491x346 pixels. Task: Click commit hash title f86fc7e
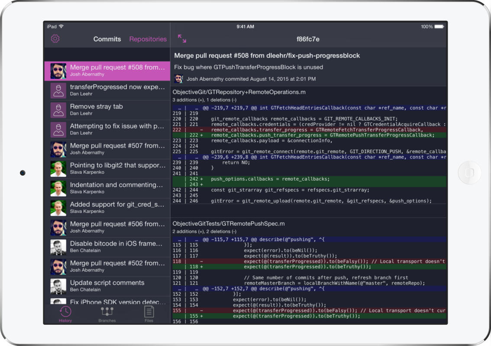(308, 39)
